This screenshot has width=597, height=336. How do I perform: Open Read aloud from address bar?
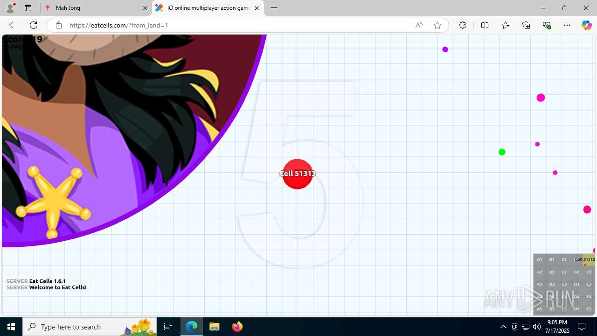[x=419, y=25]
